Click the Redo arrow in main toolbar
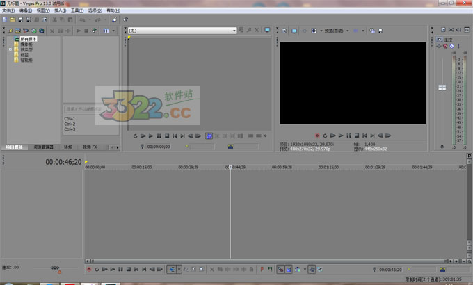 pyautogui.click(x=98, y=20)
